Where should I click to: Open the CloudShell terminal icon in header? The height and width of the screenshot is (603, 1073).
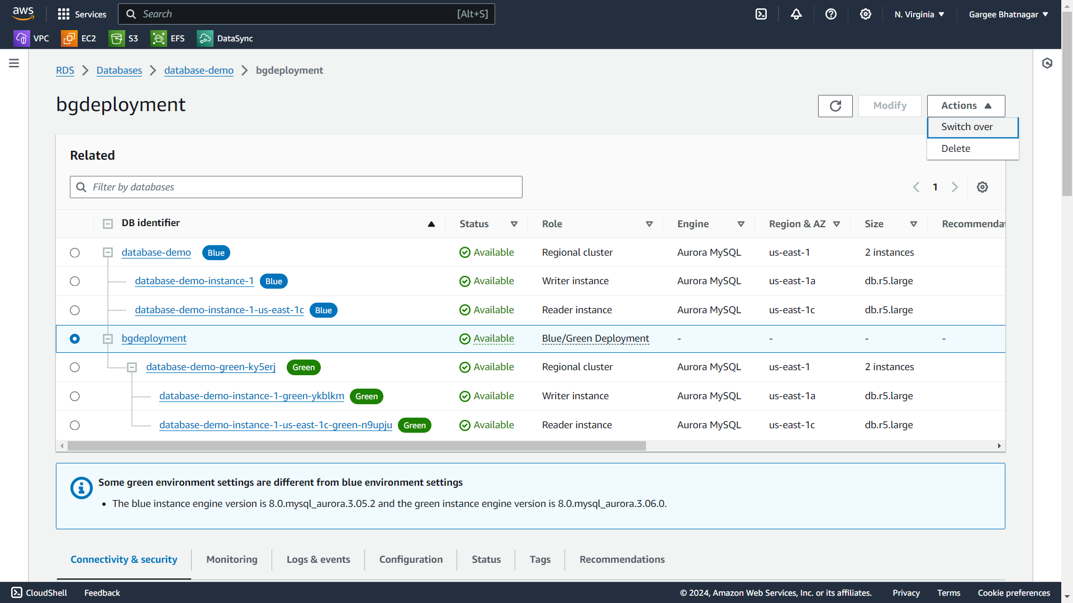click(x=761, y=14)
